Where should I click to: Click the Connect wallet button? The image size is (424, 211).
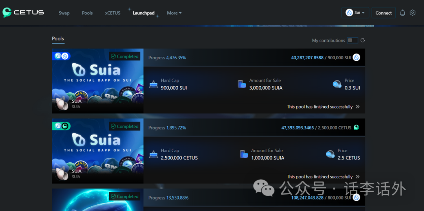tap(384, 13)
